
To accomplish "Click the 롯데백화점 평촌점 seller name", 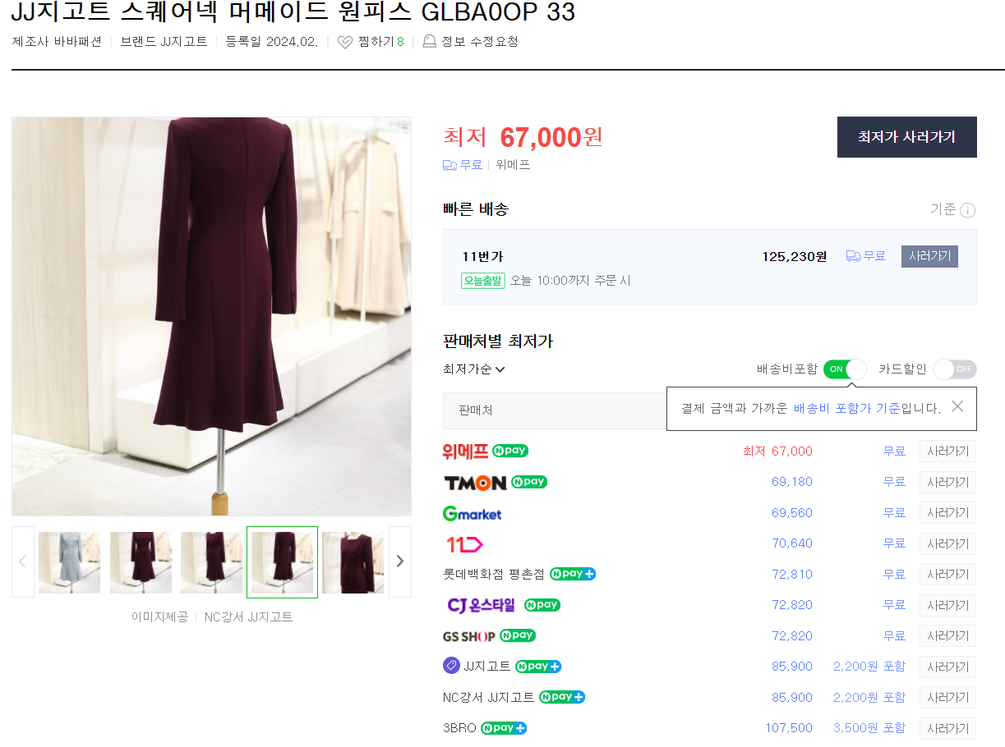I will (493, 575).
